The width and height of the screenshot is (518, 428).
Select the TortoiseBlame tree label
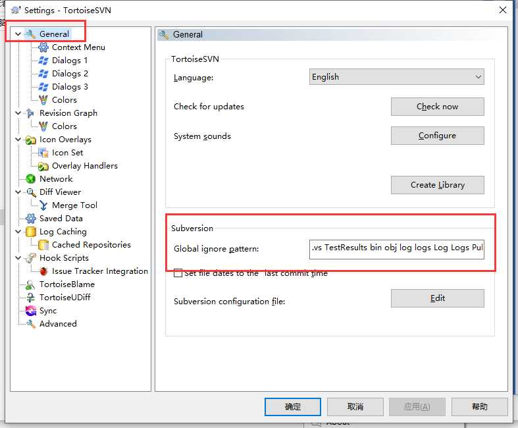tap(67, 284)
